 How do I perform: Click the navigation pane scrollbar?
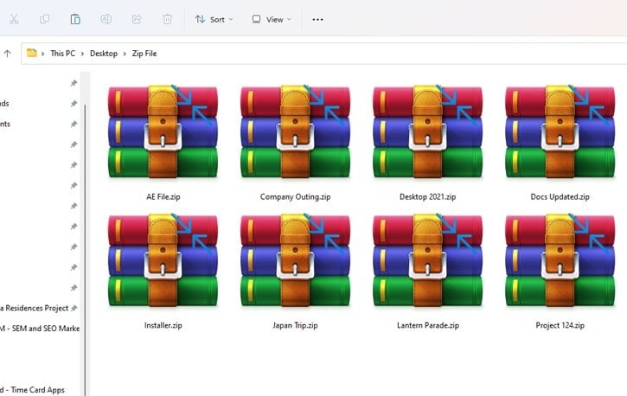85,250
